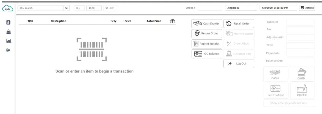Click the gift box column icon
The width and height of the screenshot is (322, 114).
pos(172,21)
